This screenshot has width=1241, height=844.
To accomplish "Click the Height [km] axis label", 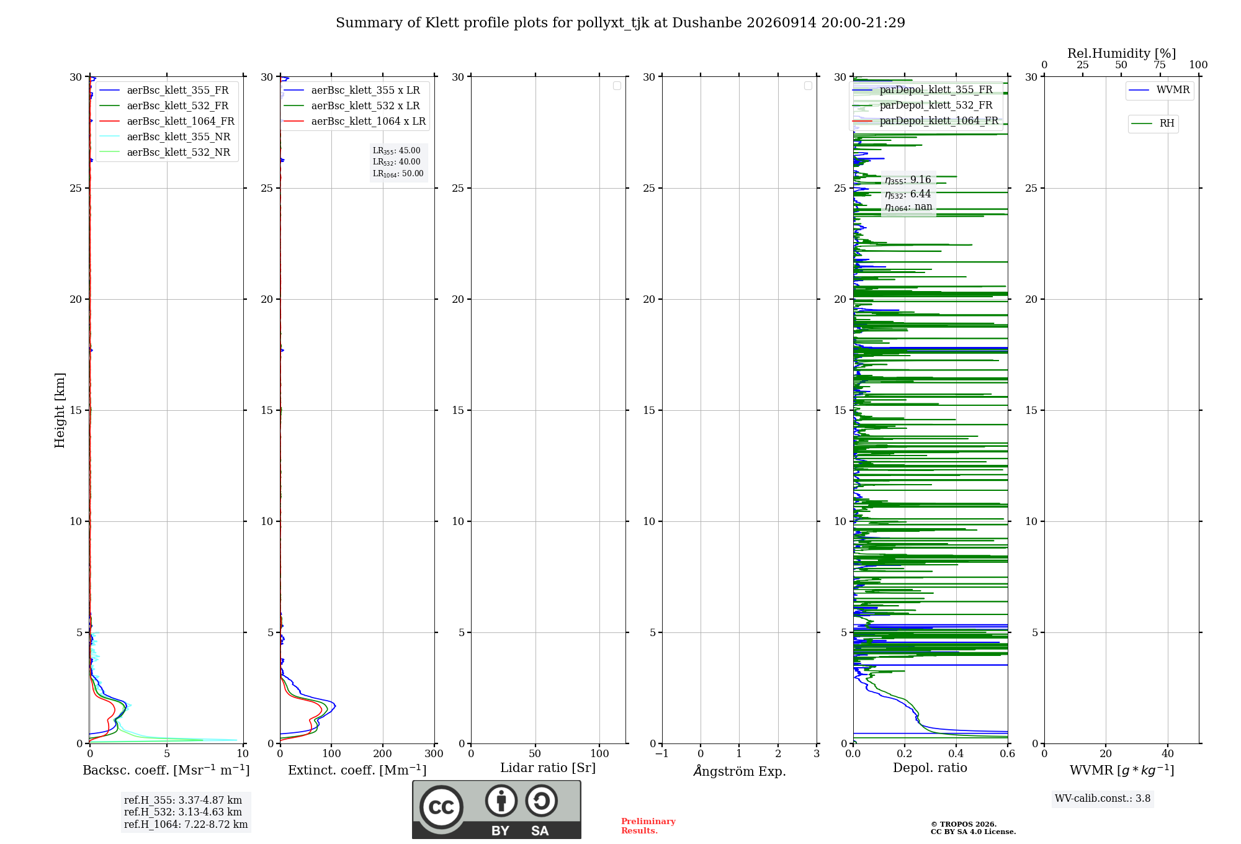I will [60, 410].
